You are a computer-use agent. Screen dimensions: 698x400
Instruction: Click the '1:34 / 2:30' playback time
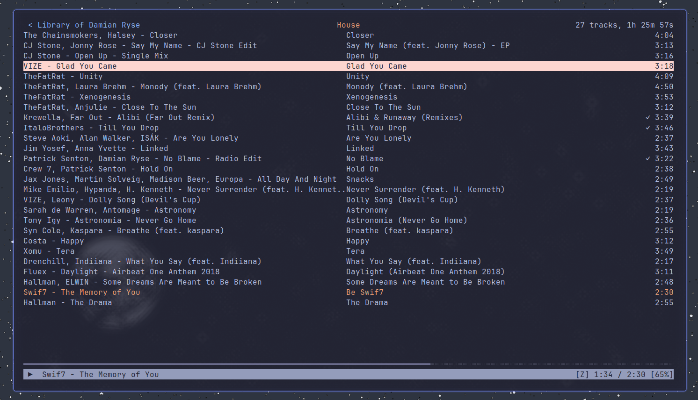[x=620, y=375]
